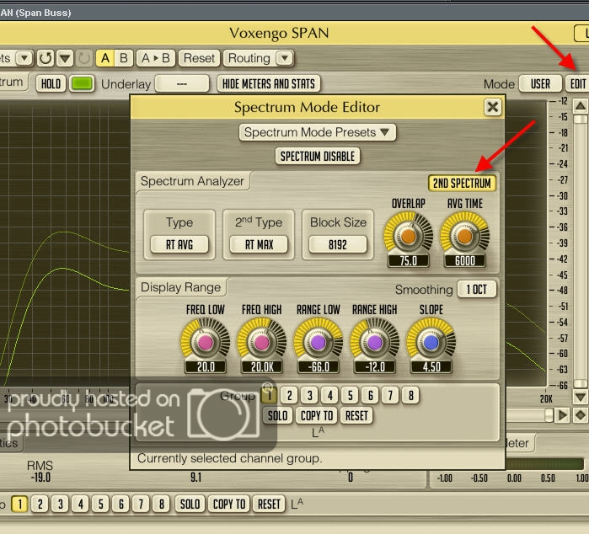
Task: Click the AVG TIME knob
Action: tap(464, 236)
